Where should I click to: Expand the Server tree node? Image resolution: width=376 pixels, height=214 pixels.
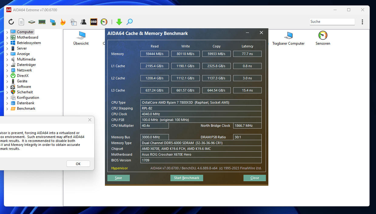coord(7,48)
